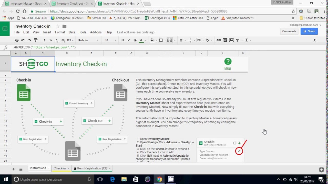Open Item Registration (CI) tab dropdown
The image size is (328, 184).
(x=110, y=168)
